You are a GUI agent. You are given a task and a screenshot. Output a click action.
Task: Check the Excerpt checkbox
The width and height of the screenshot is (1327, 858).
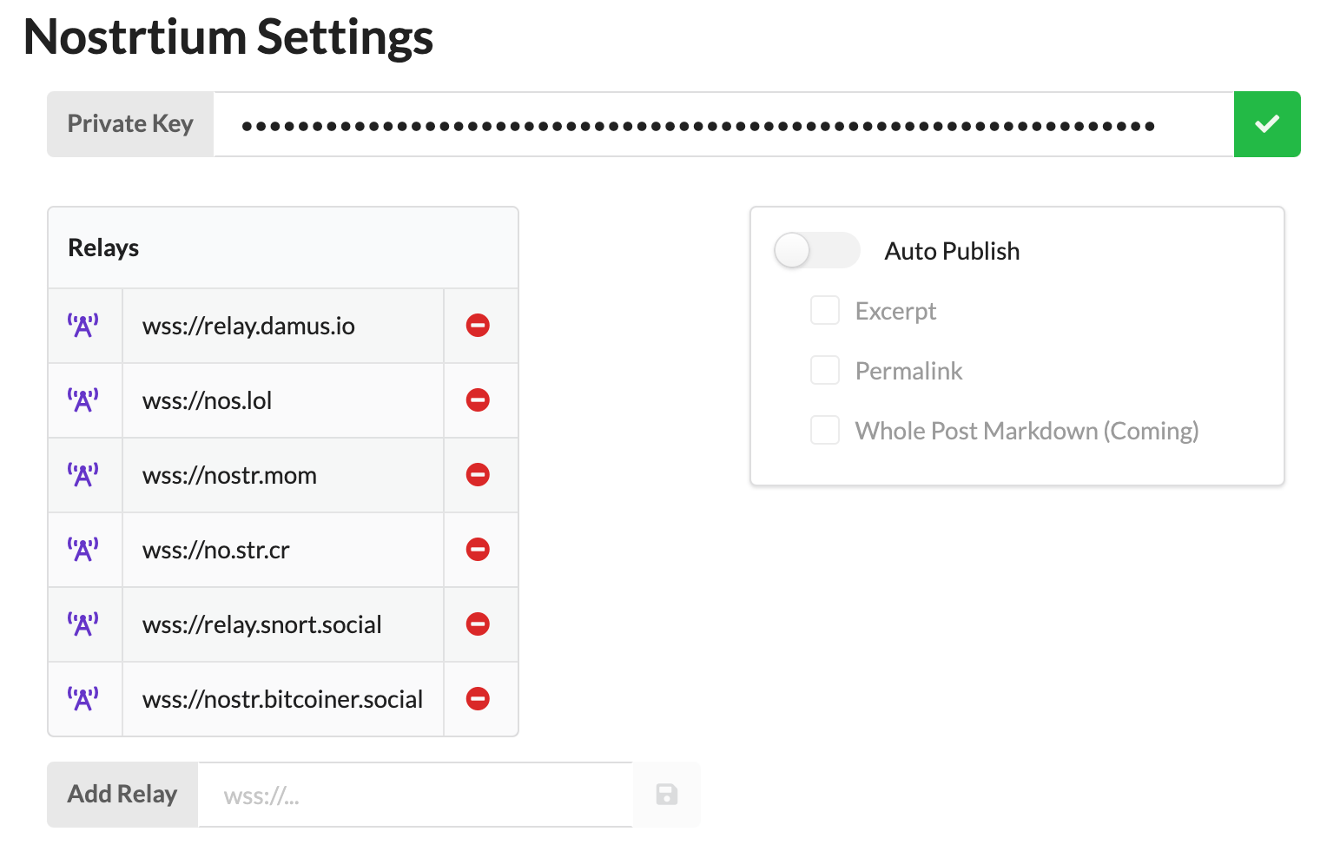825,310
